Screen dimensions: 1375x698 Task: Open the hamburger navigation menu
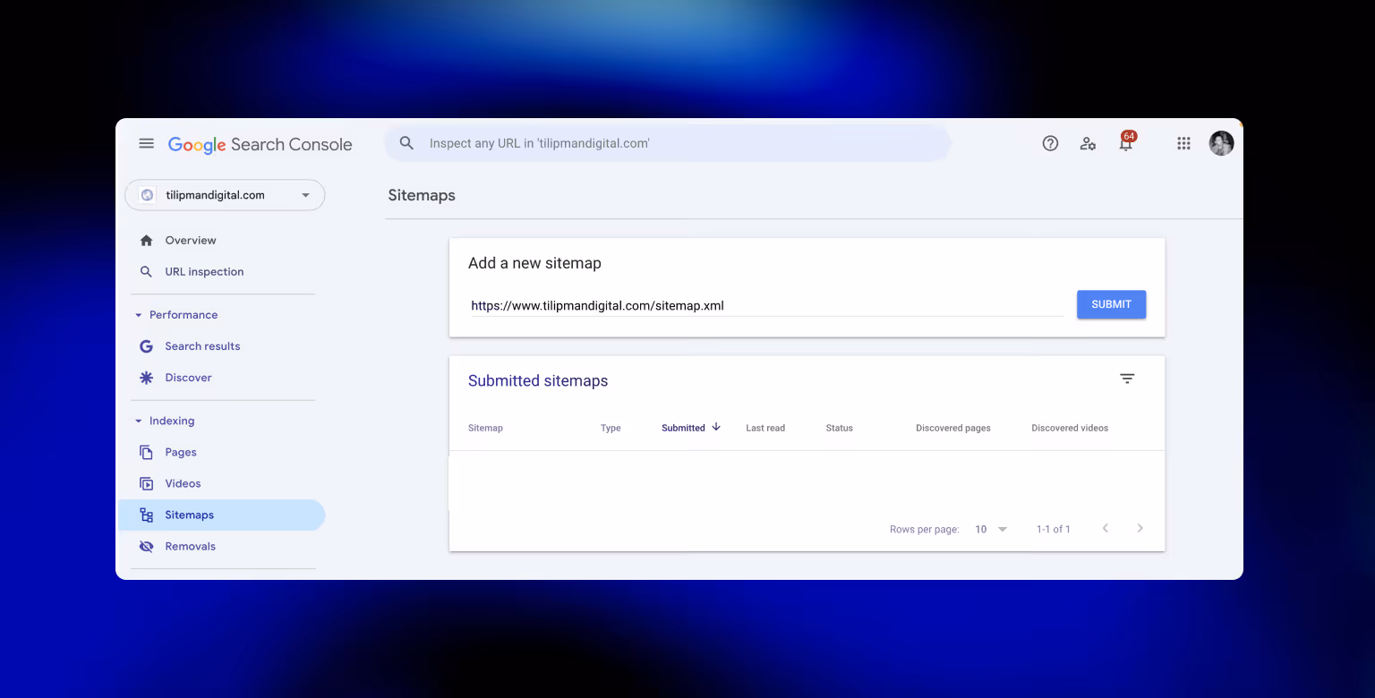146,143
